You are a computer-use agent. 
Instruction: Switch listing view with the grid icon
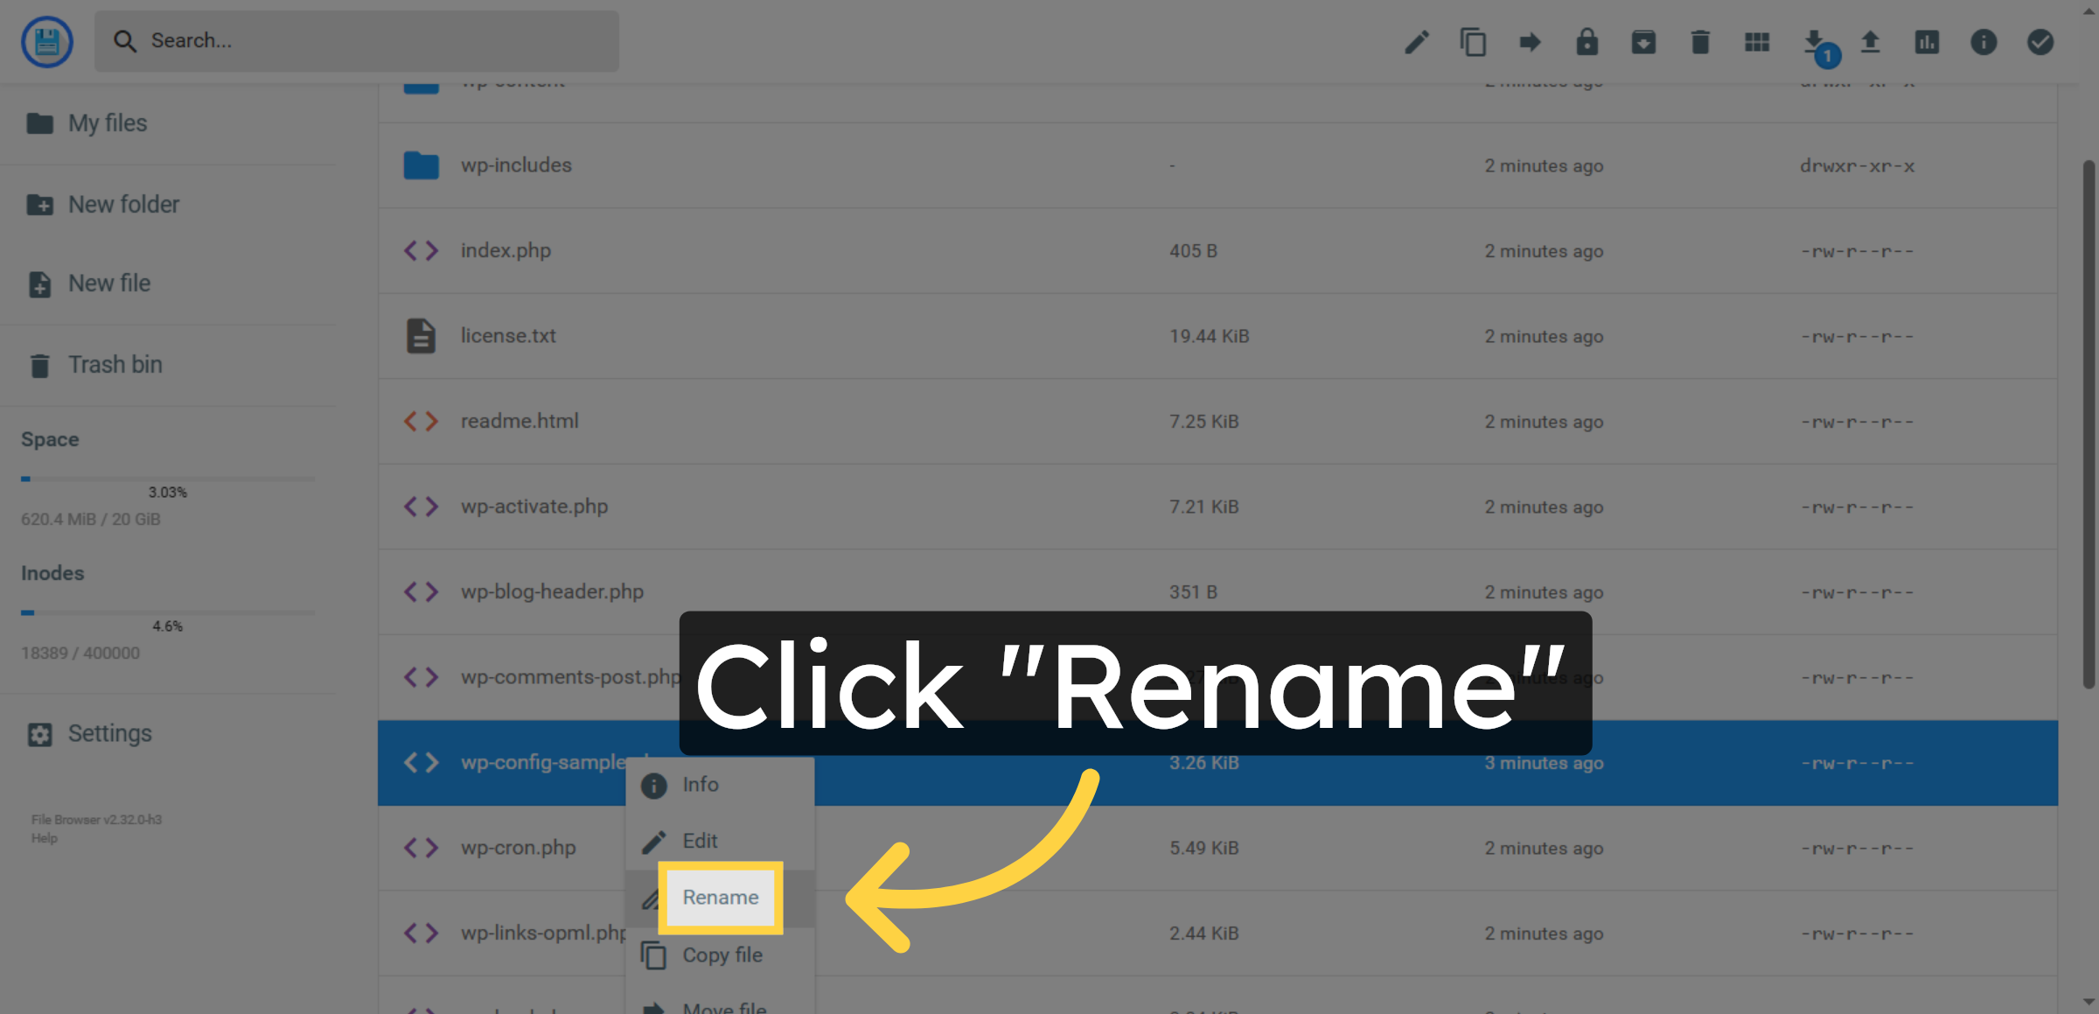point(1756,41)
